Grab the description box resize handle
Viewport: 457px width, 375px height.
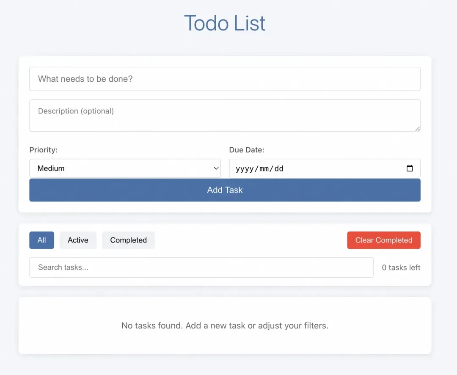[418, 129]
